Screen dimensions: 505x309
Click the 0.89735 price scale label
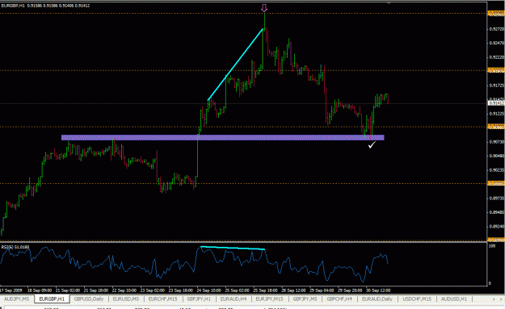[496, 198]
